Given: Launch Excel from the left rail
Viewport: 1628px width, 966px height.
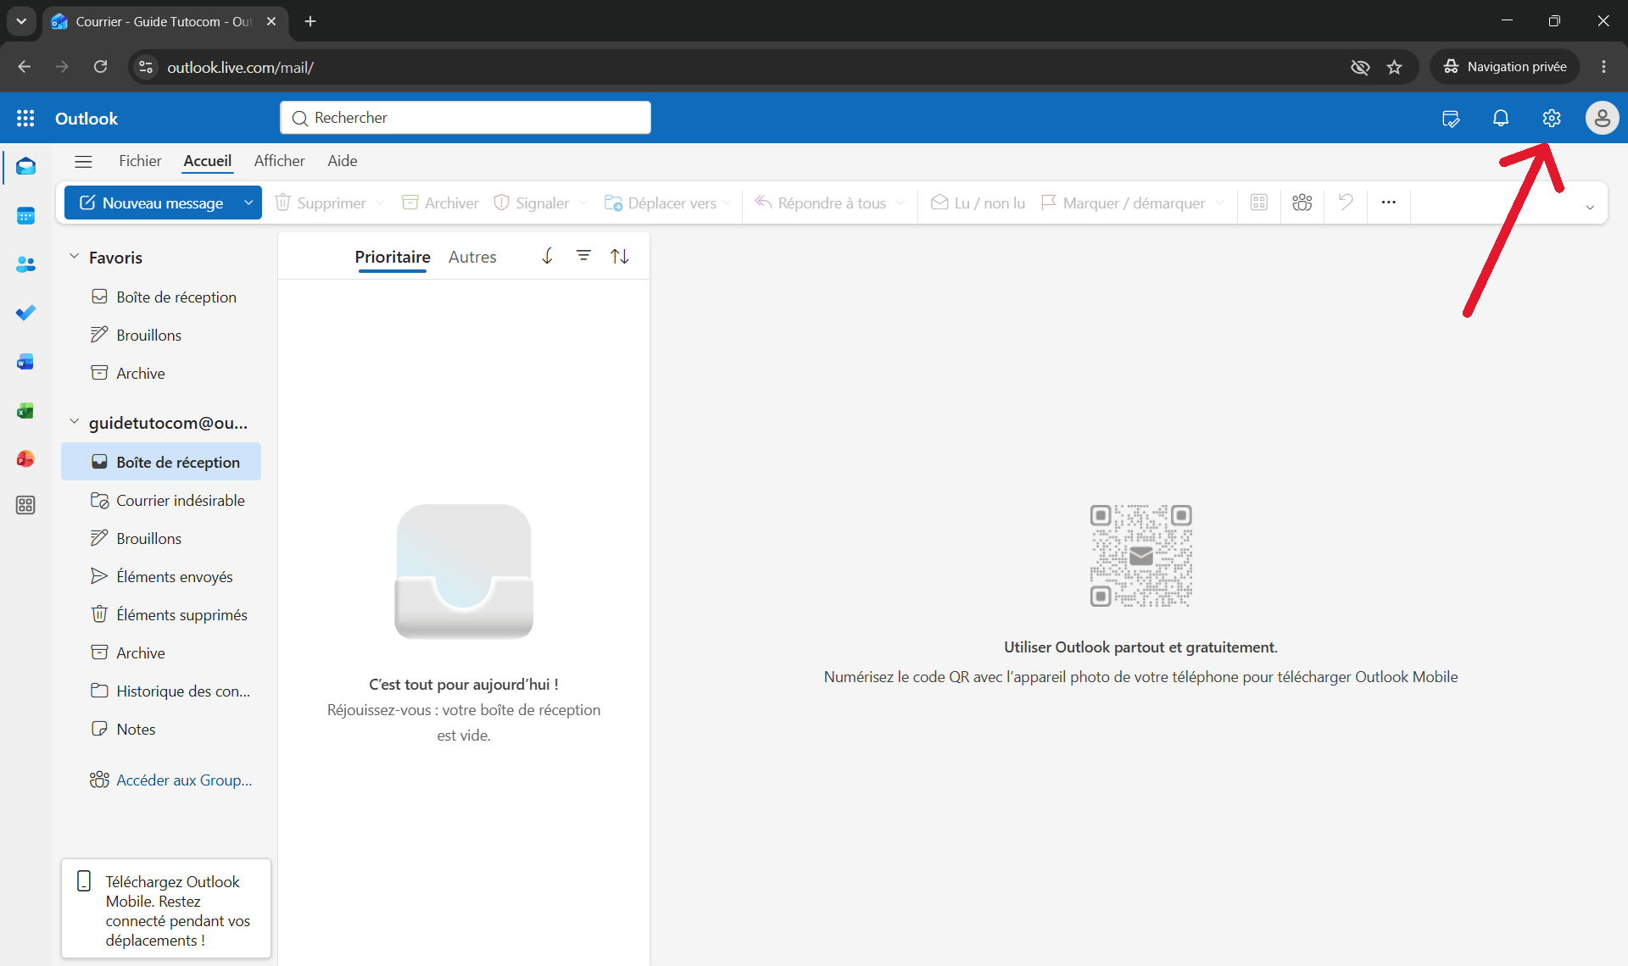Looking at the screenshot, I should click(25, 411).
